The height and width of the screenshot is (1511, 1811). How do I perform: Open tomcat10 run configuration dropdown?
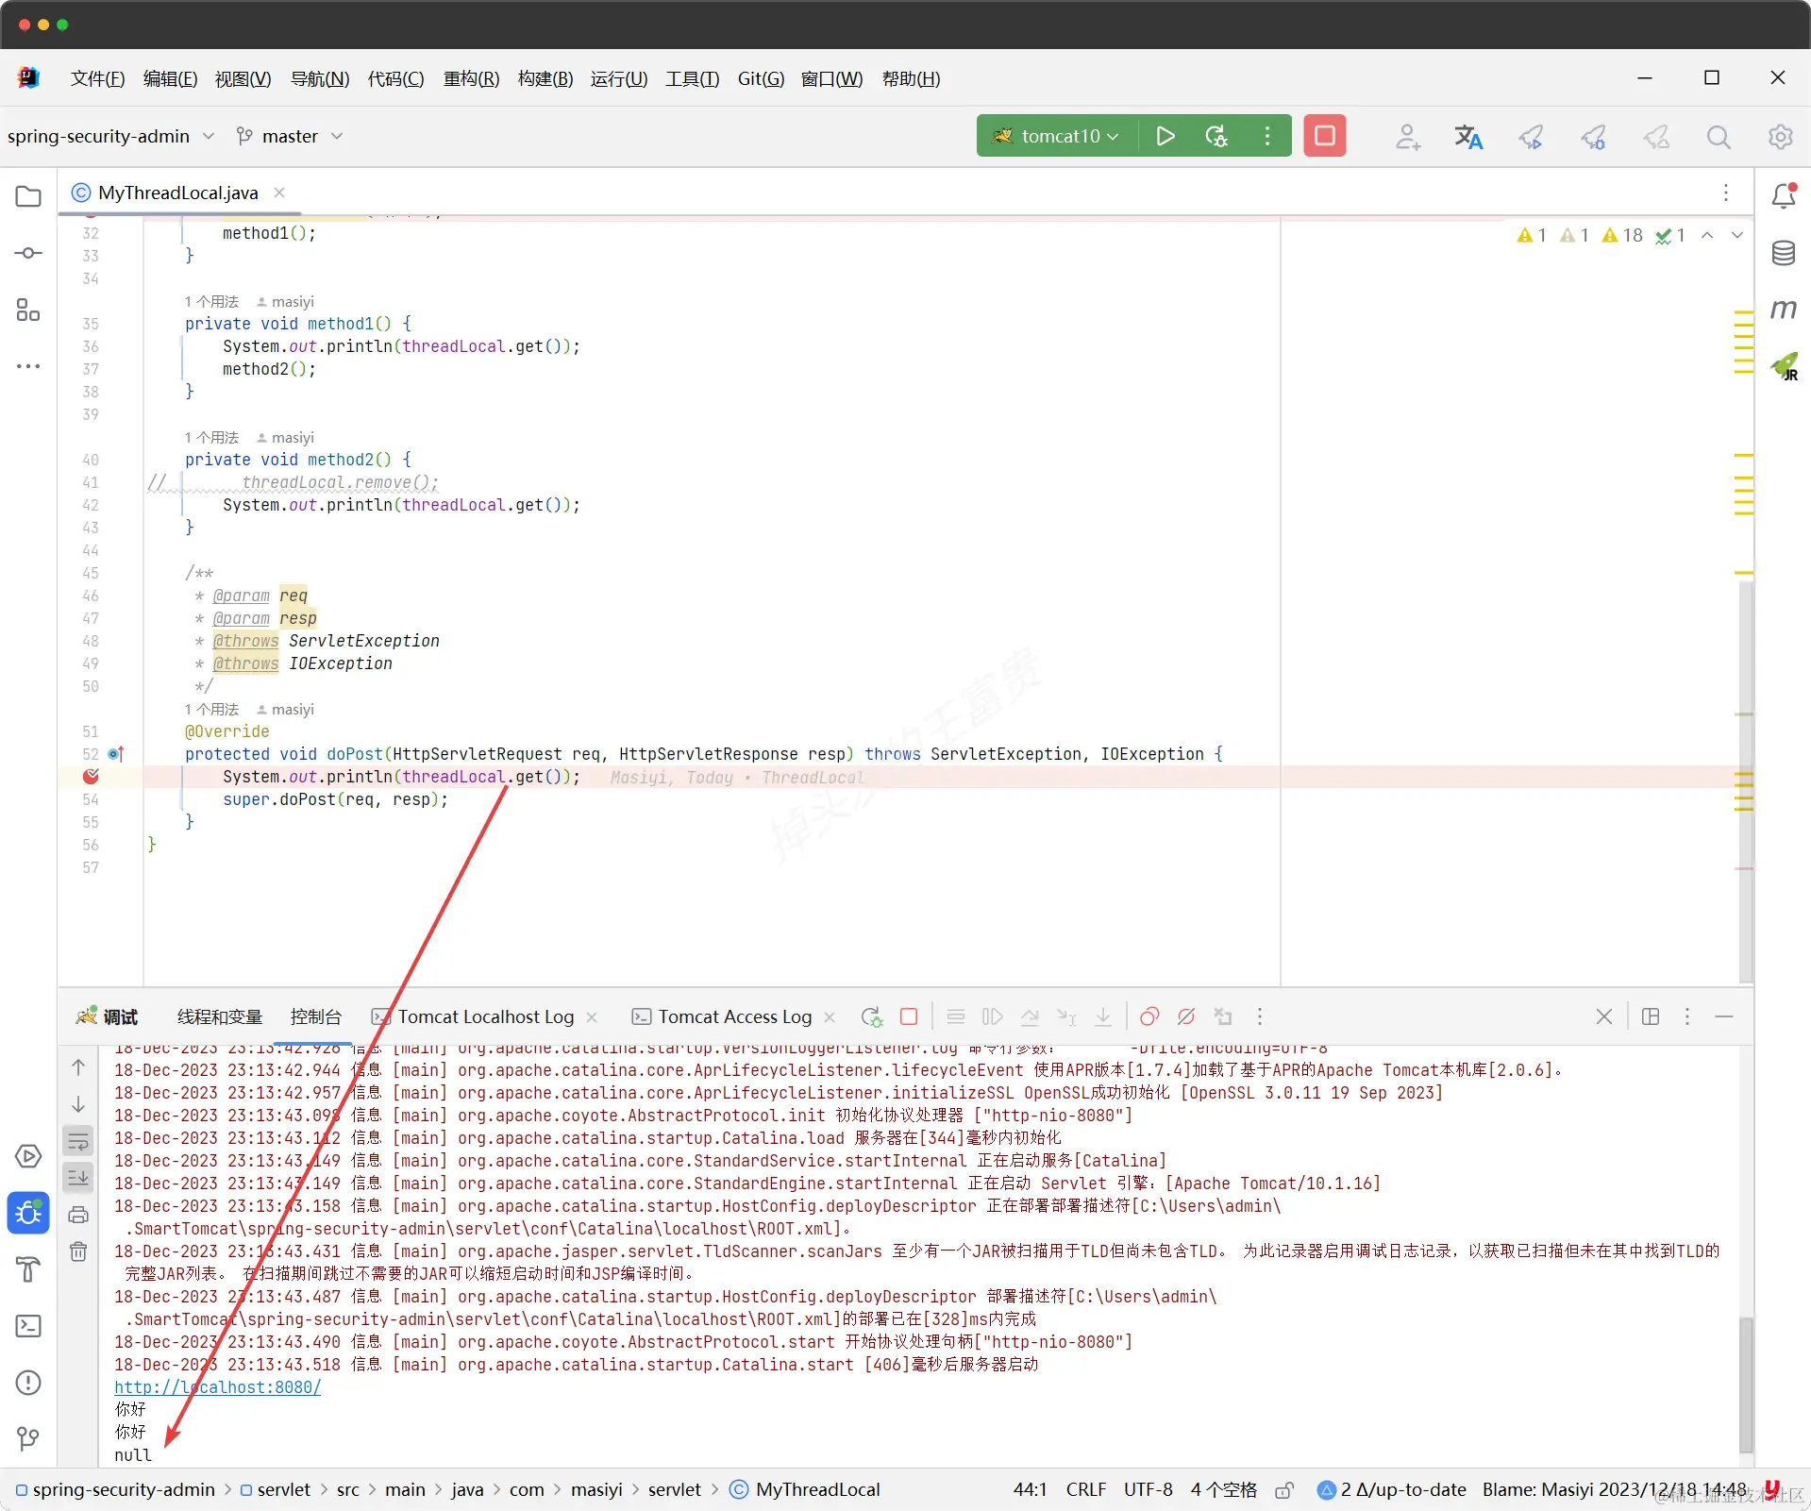[x=1057, y=136]
